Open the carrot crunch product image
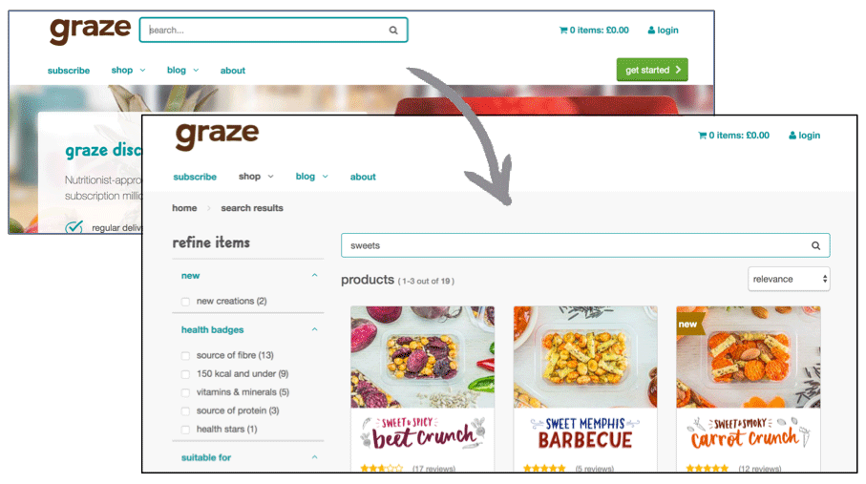Image resolution: width=866 pixels, height=484 pixels. point(749,357)
